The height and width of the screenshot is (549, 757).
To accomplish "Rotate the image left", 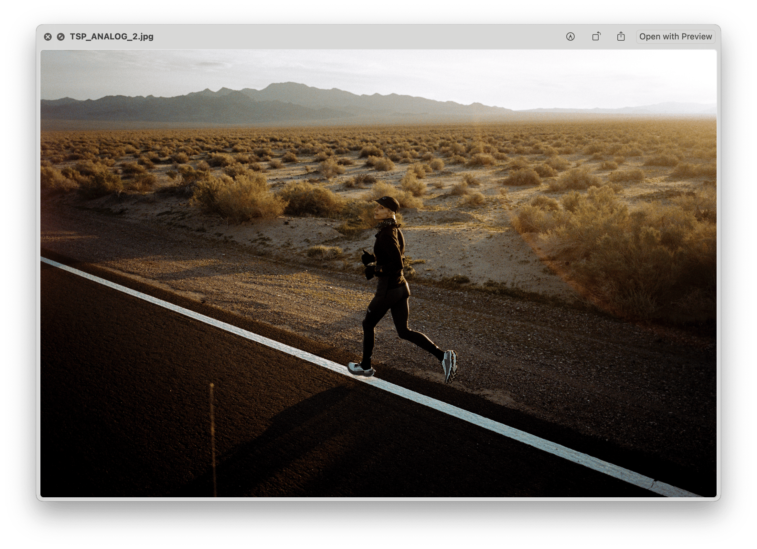I will 596,36.
